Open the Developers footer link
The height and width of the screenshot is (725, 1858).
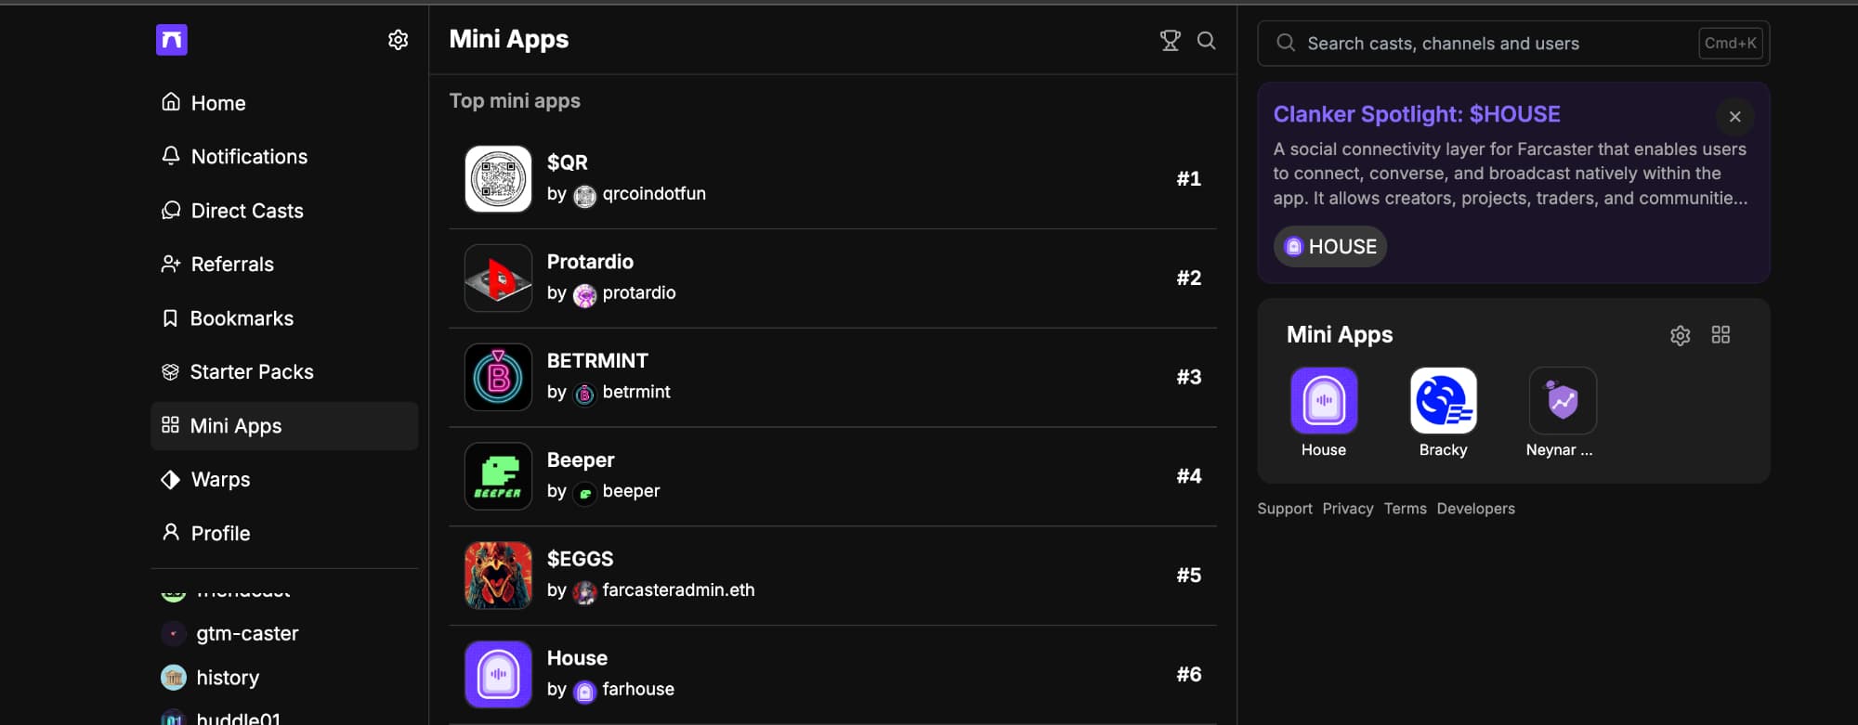click(1475, 509)
